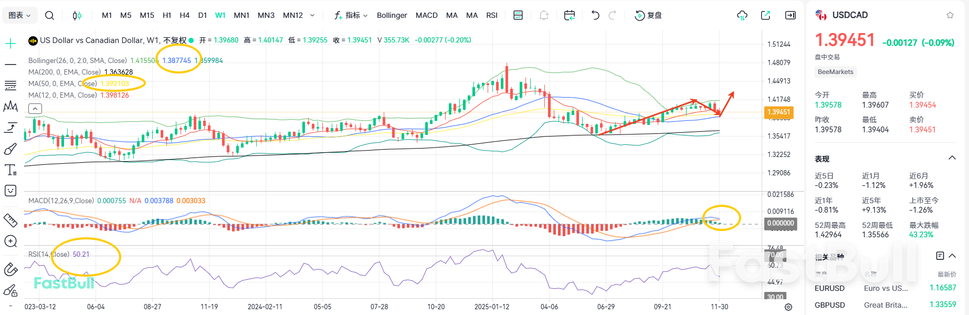Screen dimensions: 969x315
Task: Collapse the 表现 performance section
Action: (952, 159)
